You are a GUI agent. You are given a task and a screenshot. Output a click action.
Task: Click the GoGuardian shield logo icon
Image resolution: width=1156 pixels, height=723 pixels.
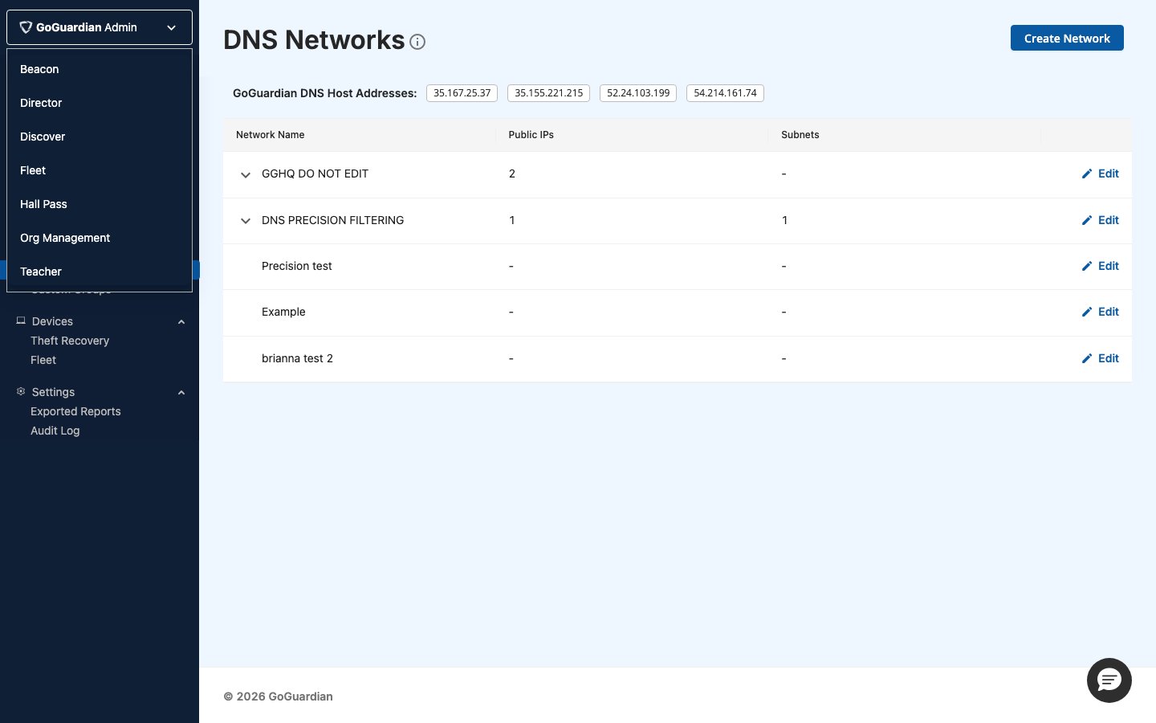pos(26,27)
